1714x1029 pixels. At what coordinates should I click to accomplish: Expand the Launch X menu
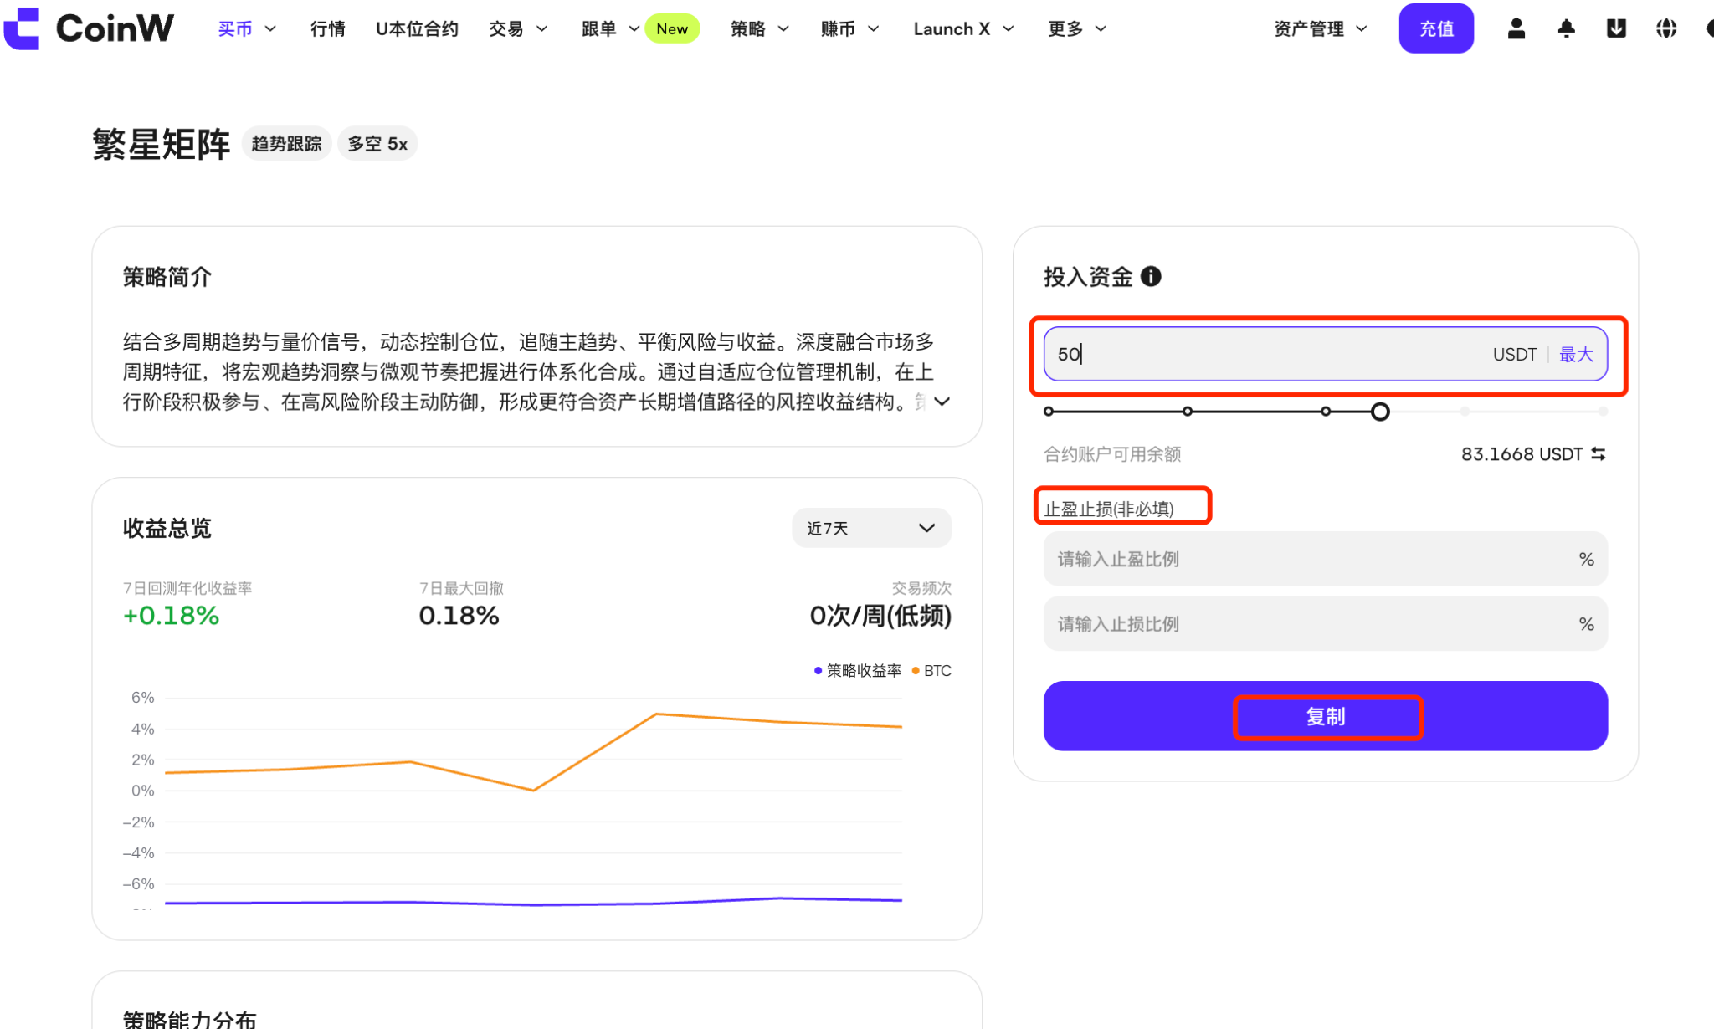coord(964,28)
